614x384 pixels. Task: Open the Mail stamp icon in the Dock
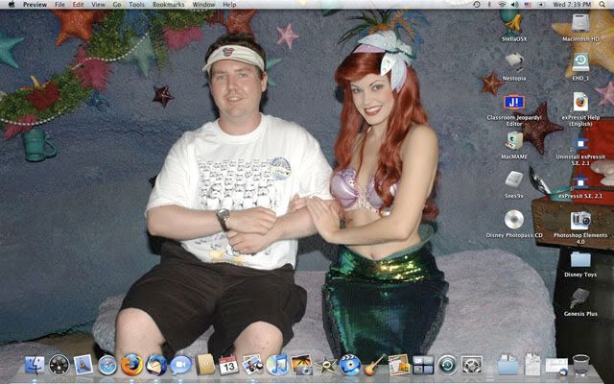[83, 365]
